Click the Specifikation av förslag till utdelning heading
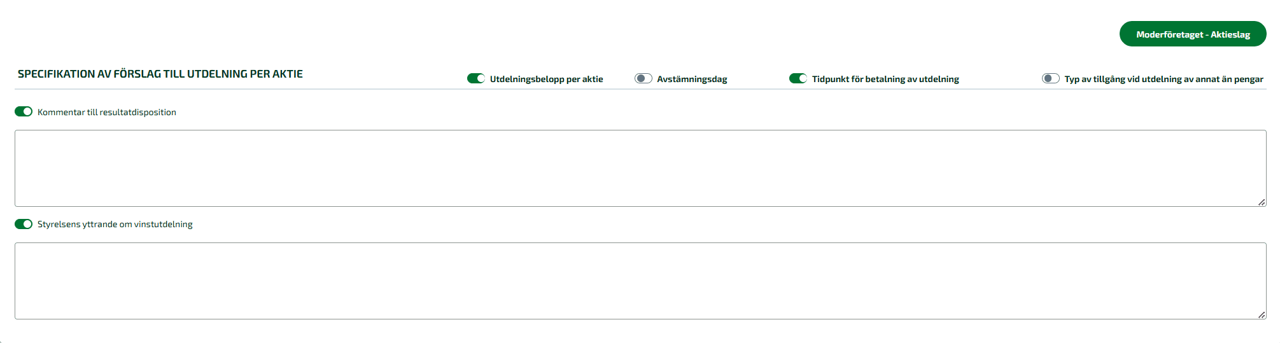 (x=160, y=74)
